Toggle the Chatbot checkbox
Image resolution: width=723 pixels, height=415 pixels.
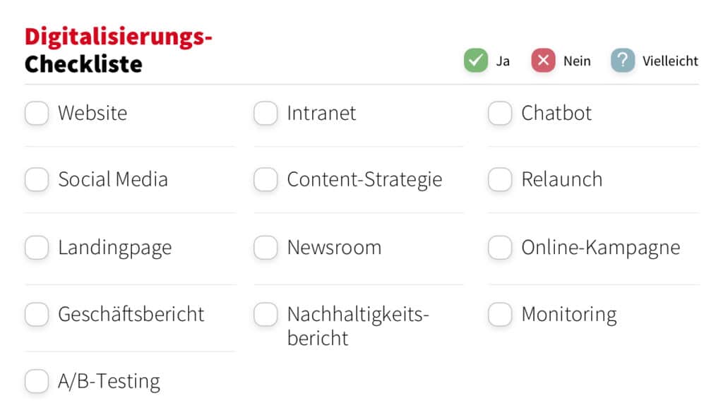click(500, 113)
